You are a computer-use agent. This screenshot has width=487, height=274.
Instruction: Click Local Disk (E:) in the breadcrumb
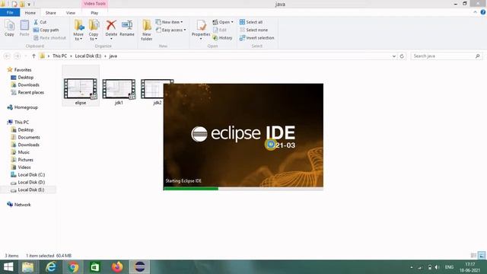(x=88, y=56)
